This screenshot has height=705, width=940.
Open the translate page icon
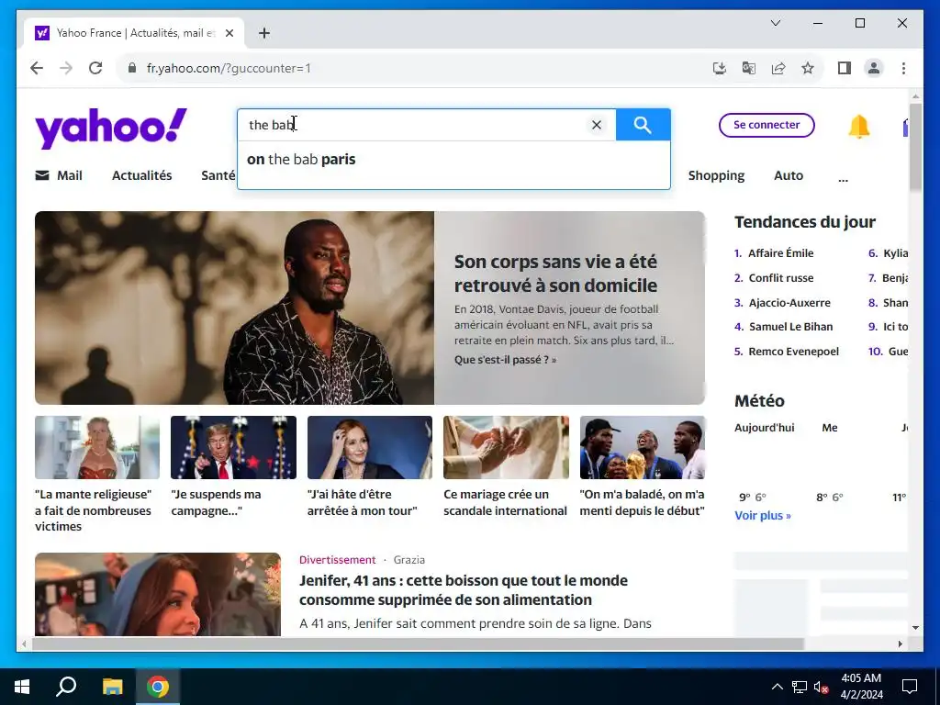pyautogui.click(x=749, y=68)
